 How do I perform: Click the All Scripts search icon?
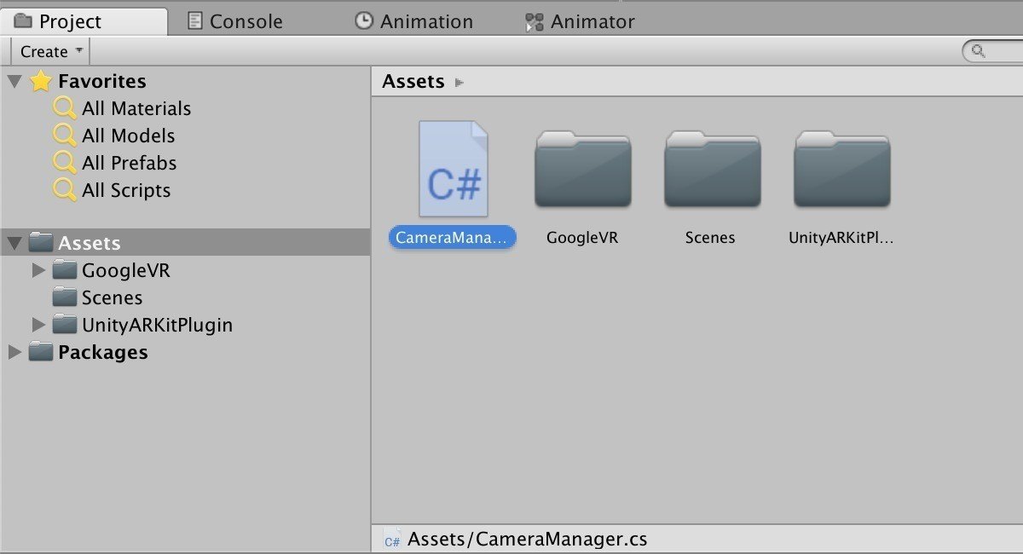[x=65, y=190]
